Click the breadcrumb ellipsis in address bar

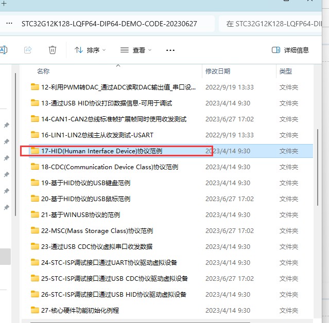coord(9,23)
